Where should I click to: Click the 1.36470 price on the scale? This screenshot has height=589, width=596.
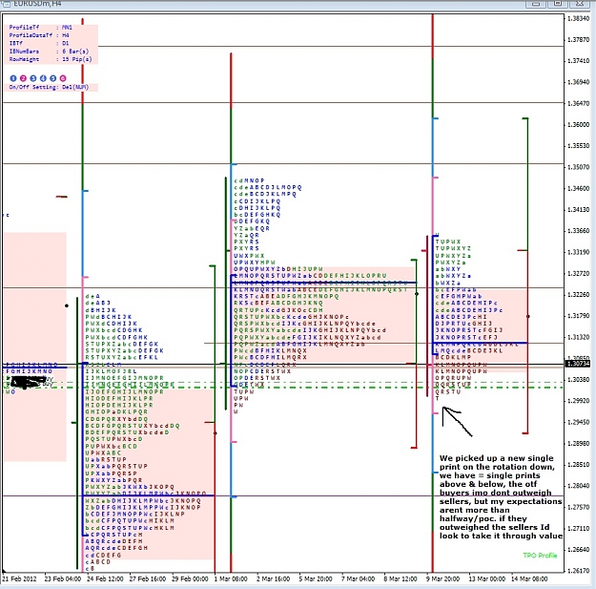tap(579, 103)
